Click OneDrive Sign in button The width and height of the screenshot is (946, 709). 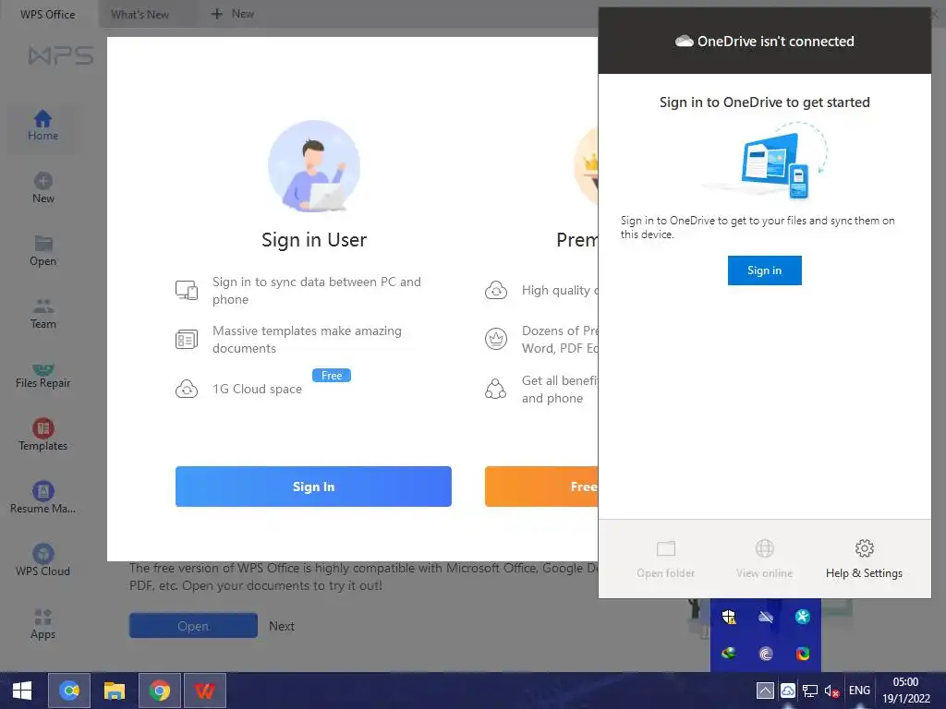tap(764, 270)
